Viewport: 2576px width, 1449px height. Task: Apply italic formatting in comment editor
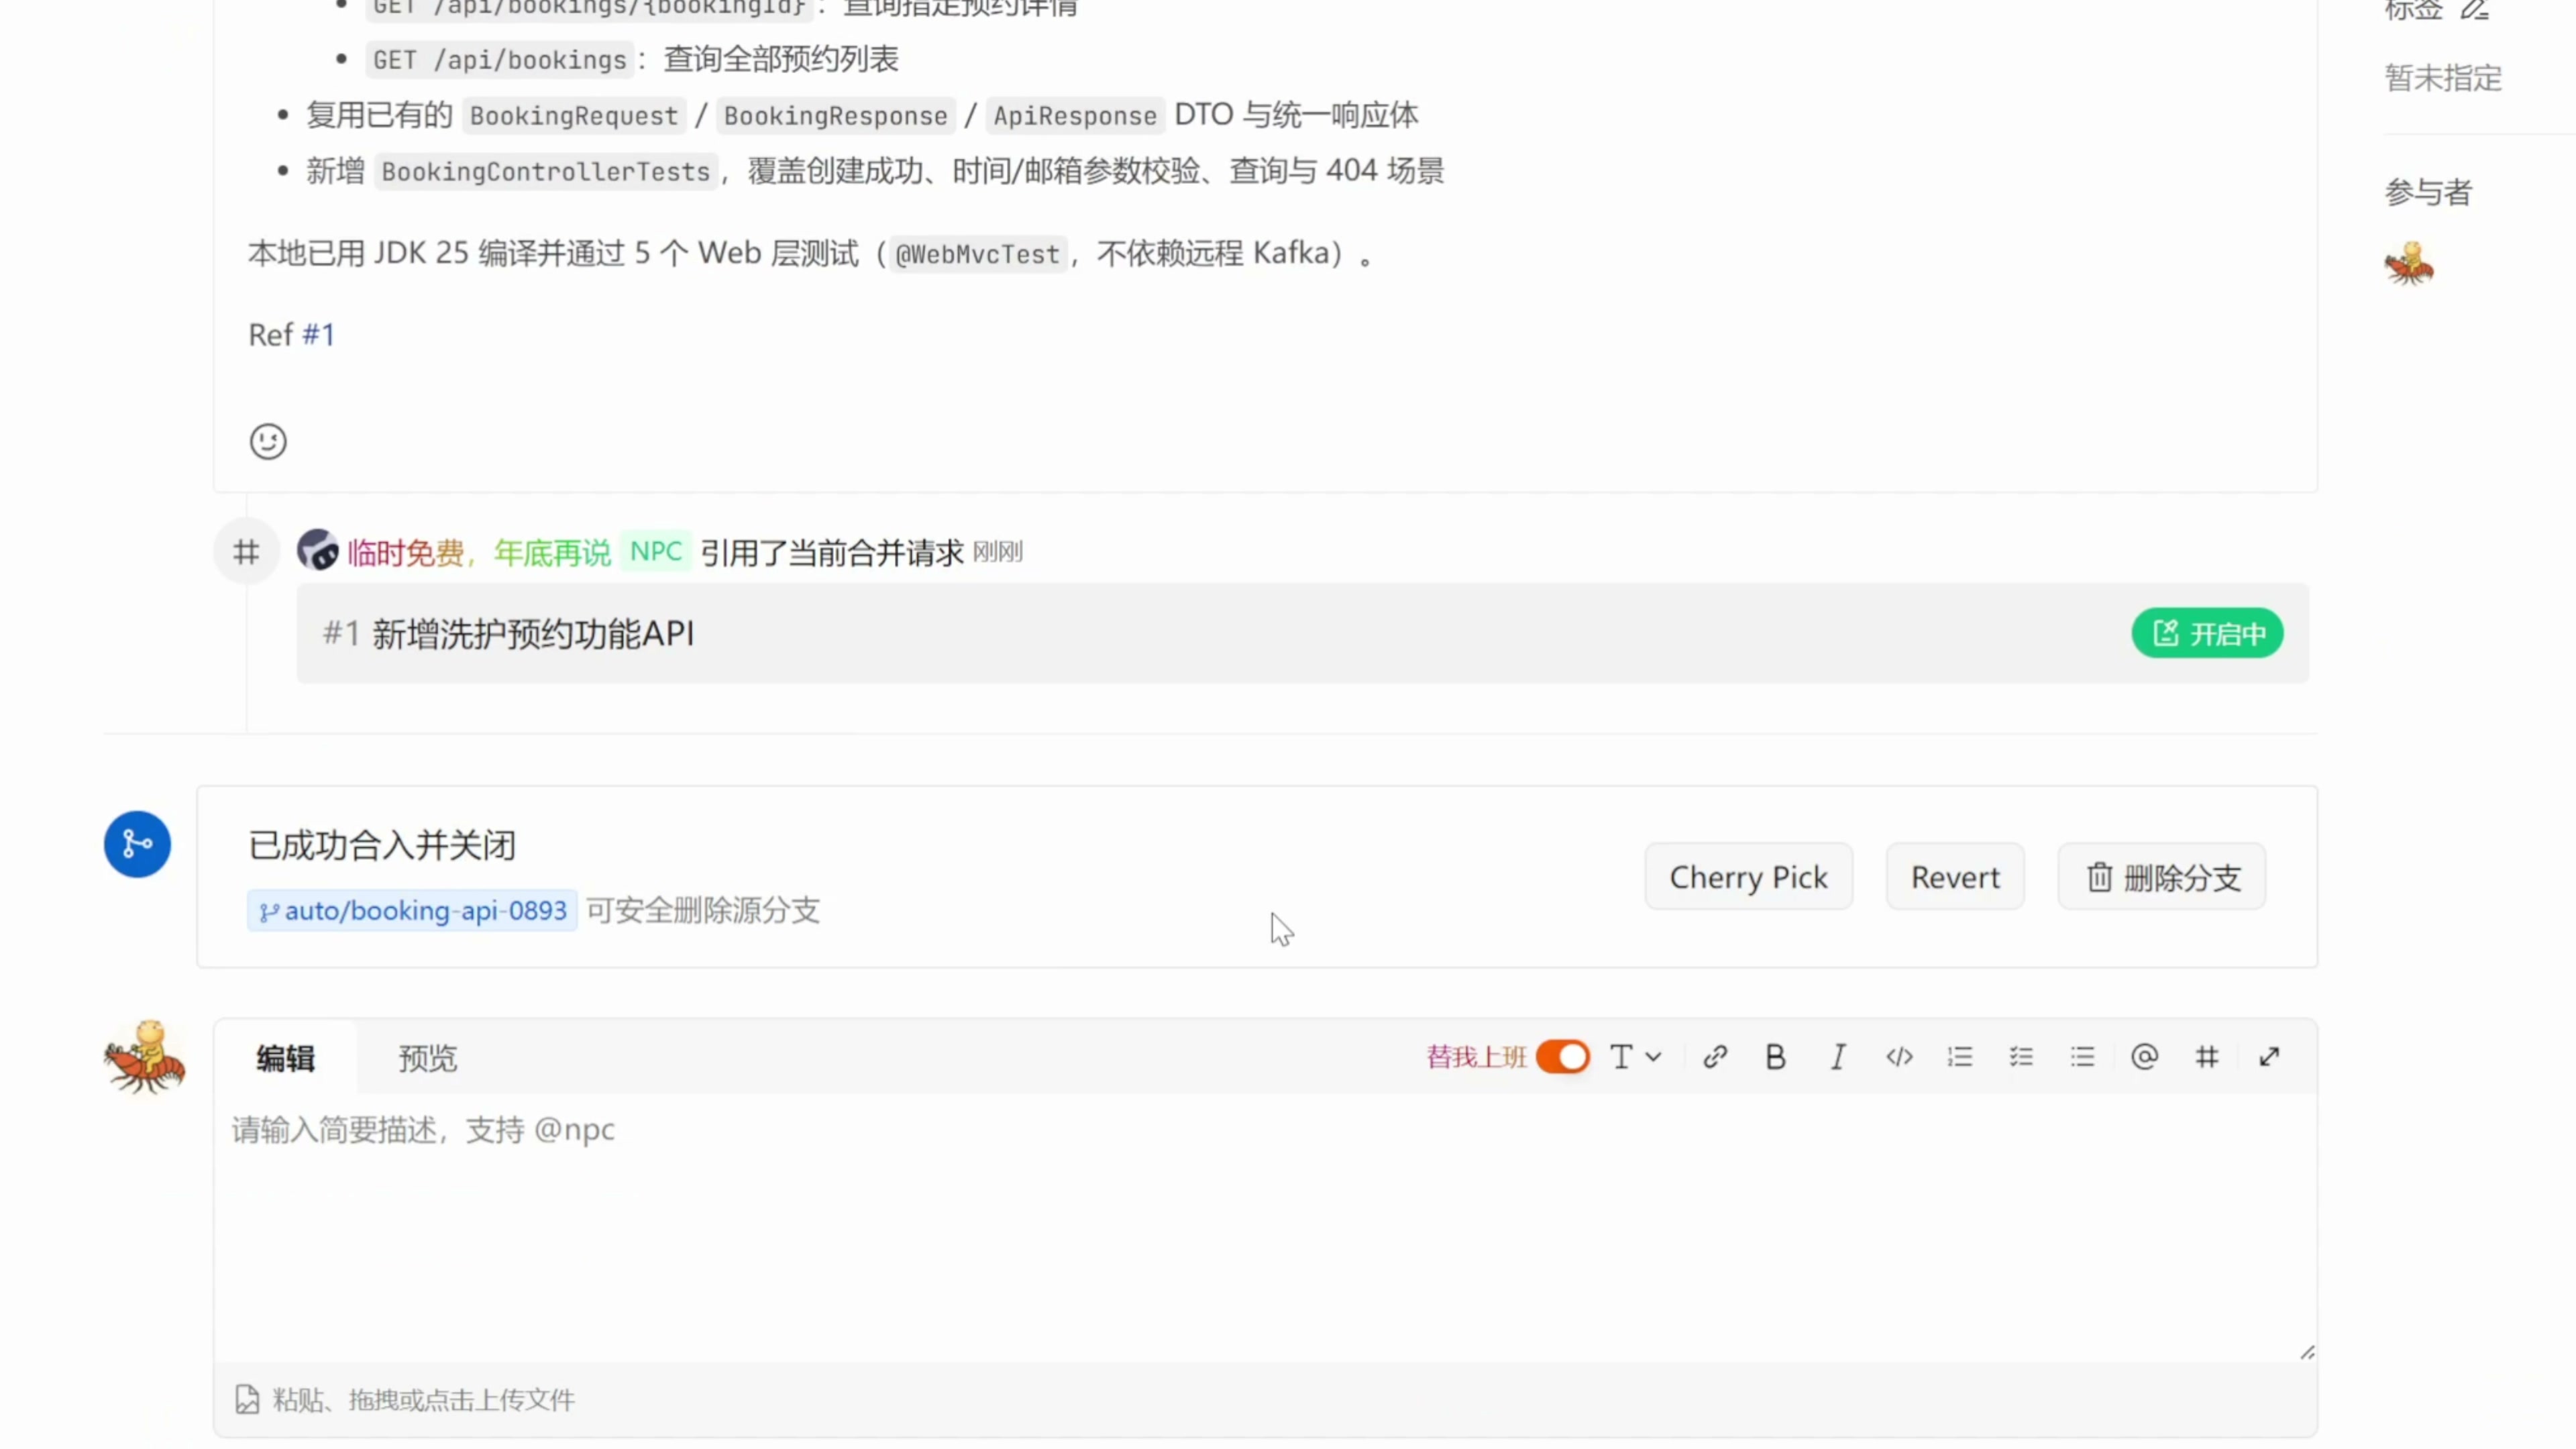point(1838,1057)
